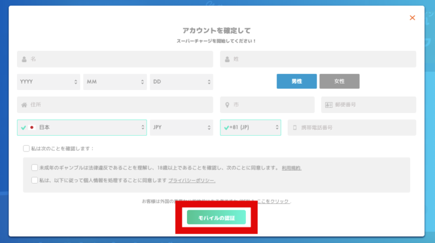The image size is (435, 243).
Task: Click the 郵便番号 postal code field
Action: 368,105
